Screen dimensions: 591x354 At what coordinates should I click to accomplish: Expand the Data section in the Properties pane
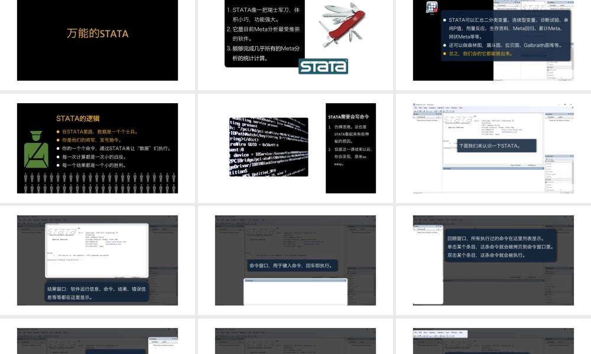pyautogui.click(x=545, y=180)
